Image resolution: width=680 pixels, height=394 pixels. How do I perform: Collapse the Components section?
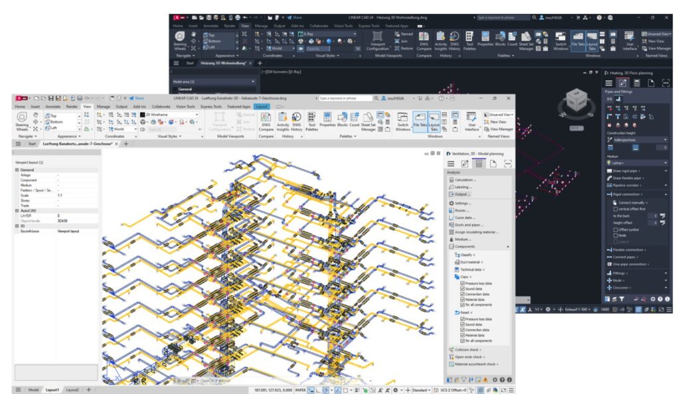click(x=508, y=246)
